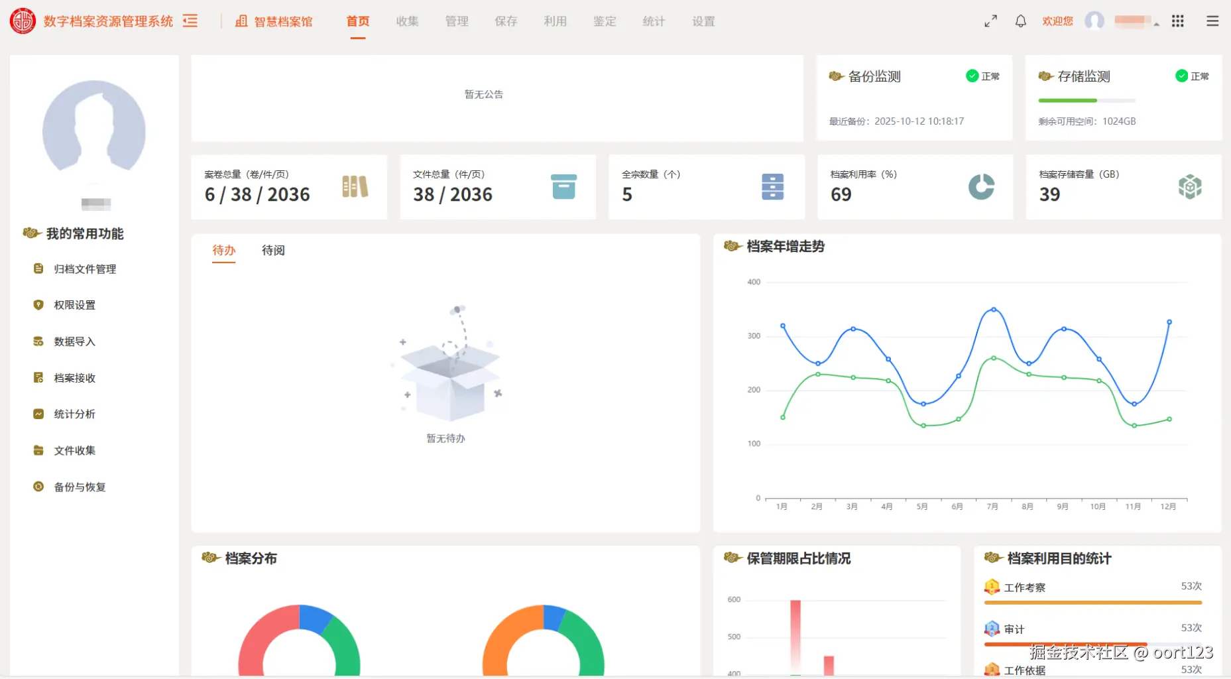
Task: Click the 工作考察 orange progress bar
Action: [x=1093, y=603]
